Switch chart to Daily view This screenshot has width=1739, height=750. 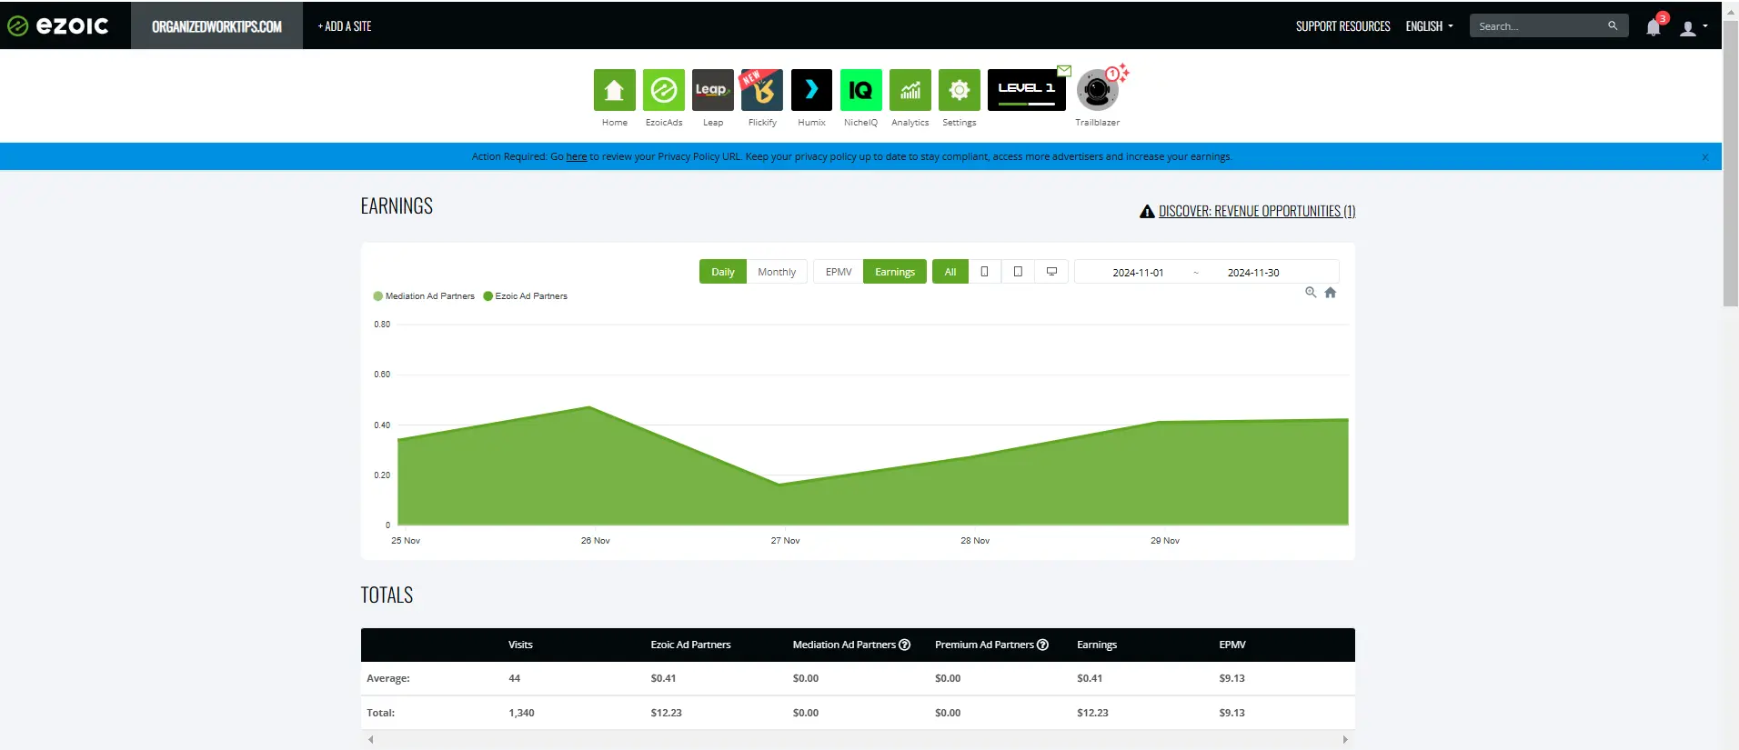(x=723, y=272)
